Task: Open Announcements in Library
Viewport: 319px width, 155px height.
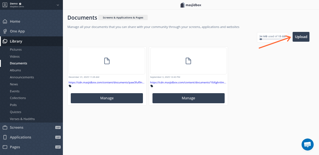Action: pos(22,77)
